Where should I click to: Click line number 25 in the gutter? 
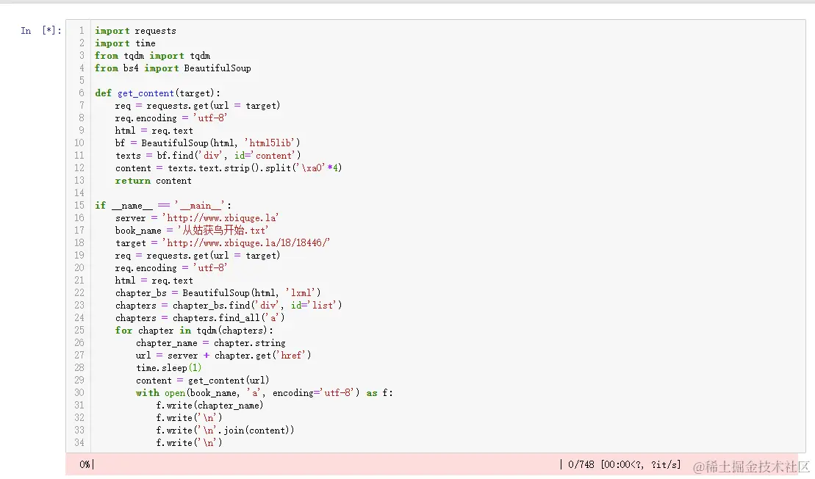coord(79,330)
